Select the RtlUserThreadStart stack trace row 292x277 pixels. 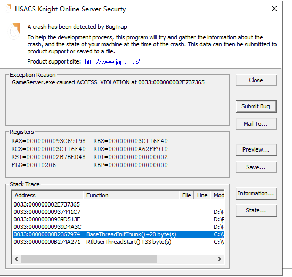(x=118, y=242)
